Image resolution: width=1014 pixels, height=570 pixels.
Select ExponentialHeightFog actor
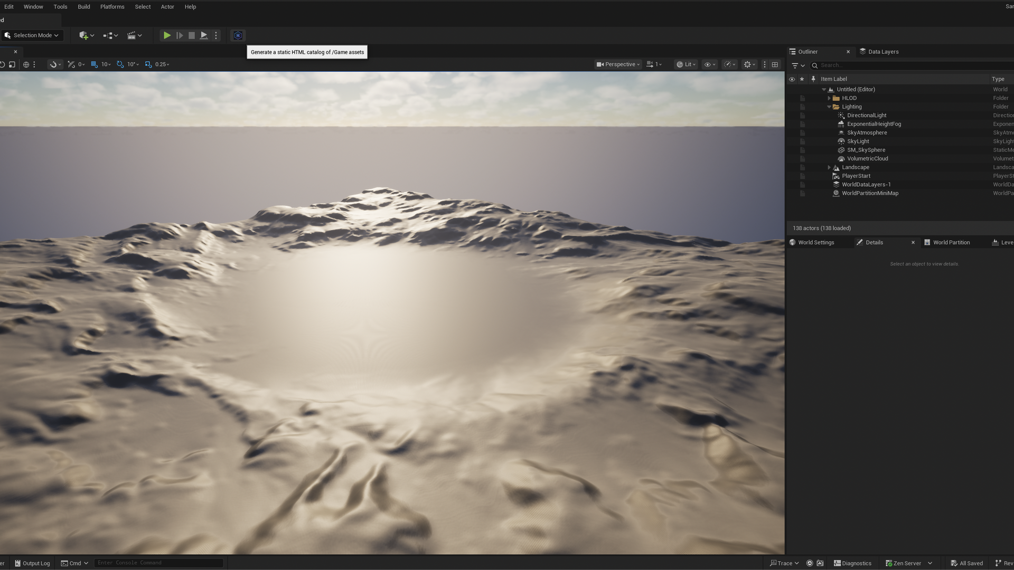(x=874, y=124)
